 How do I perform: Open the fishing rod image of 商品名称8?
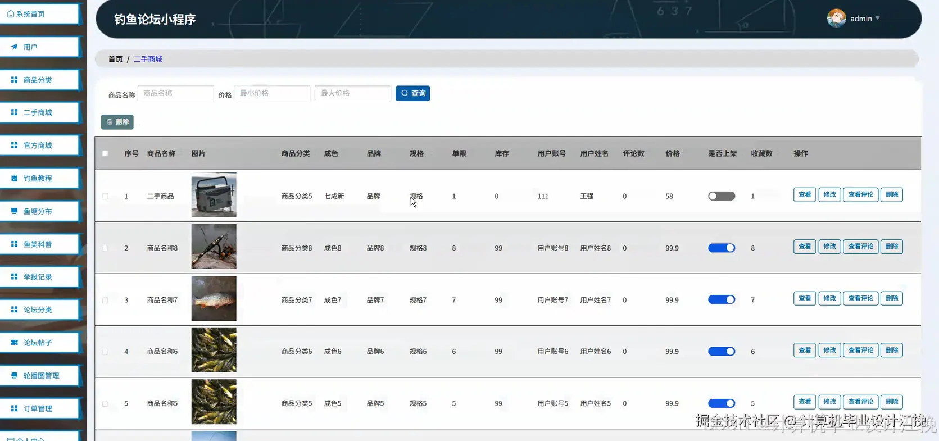coord(214,247)
